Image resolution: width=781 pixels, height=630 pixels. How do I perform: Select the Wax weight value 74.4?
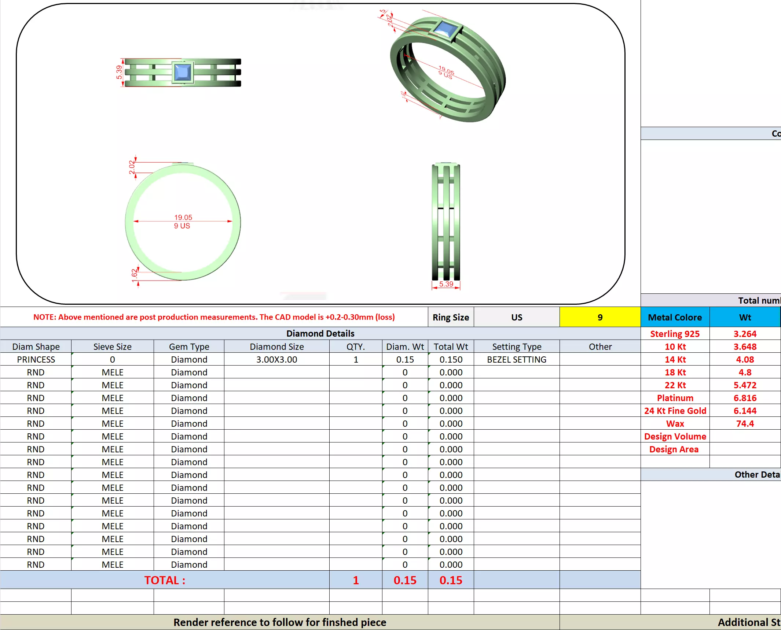pyautogui.click(x=745, y=423)
